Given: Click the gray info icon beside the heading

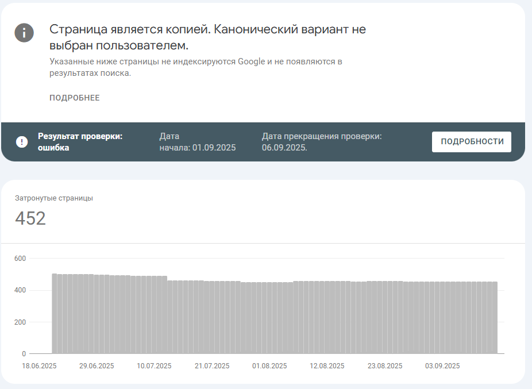Looking at the screenshot, I should (24, 33).
